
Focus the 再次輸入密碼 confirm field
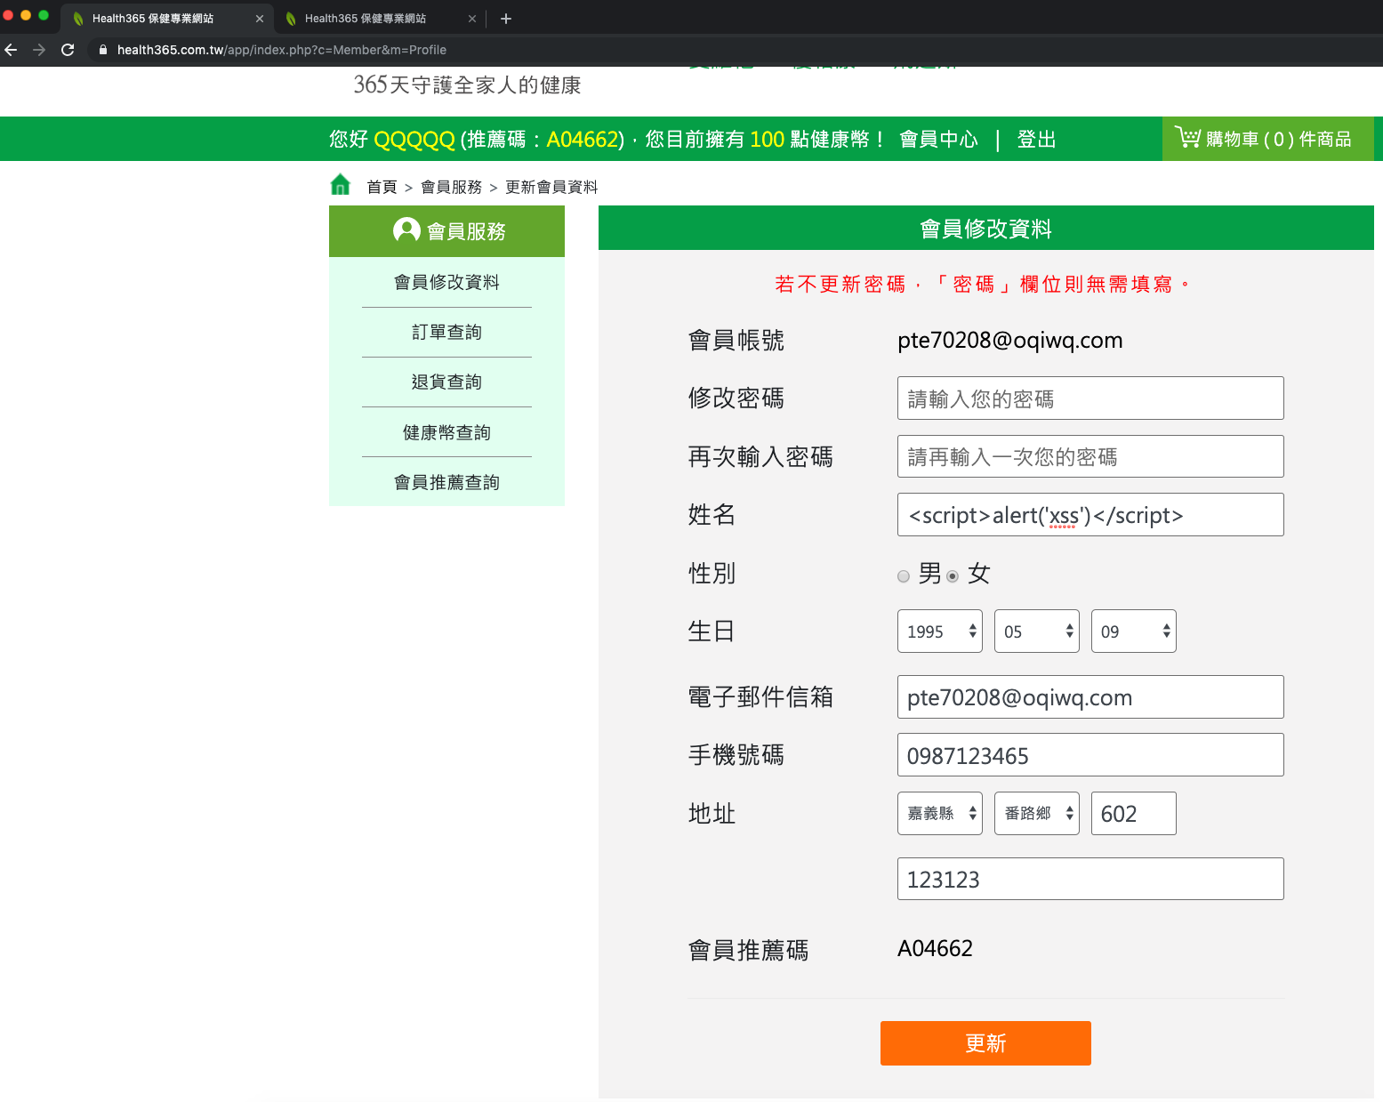click(1090, 456)
